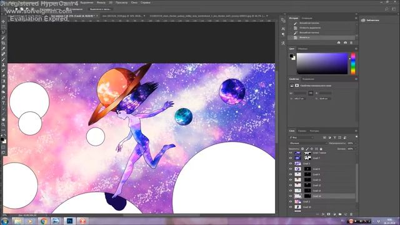Switch to the Каналы tab
The width and height of the screenshot is (400, 225).
coord(302,131)
